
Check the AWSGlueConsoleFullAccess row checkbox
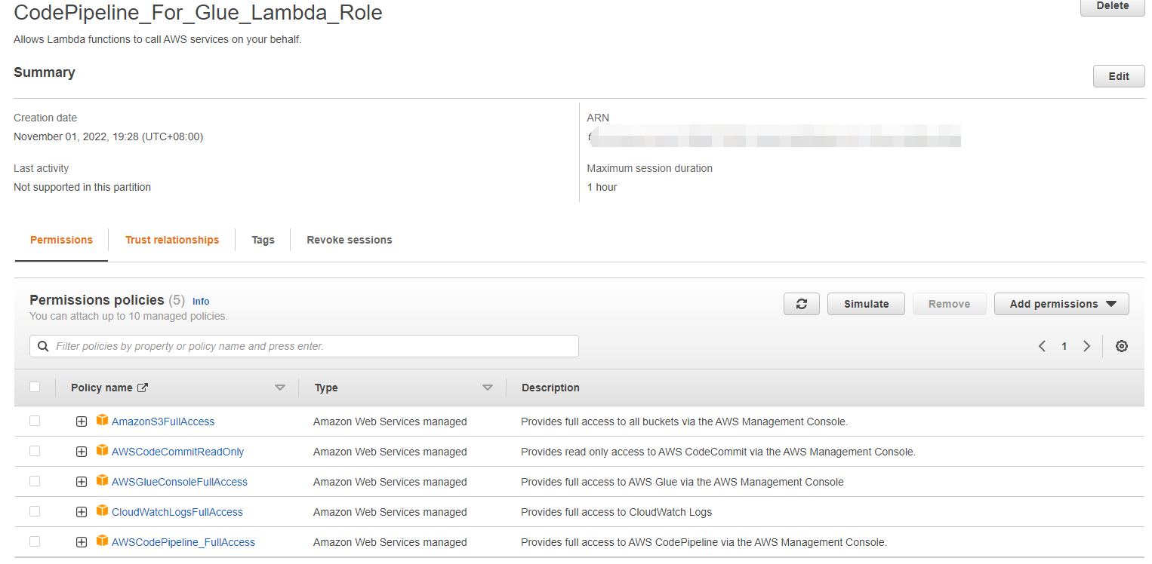(35, 481)
